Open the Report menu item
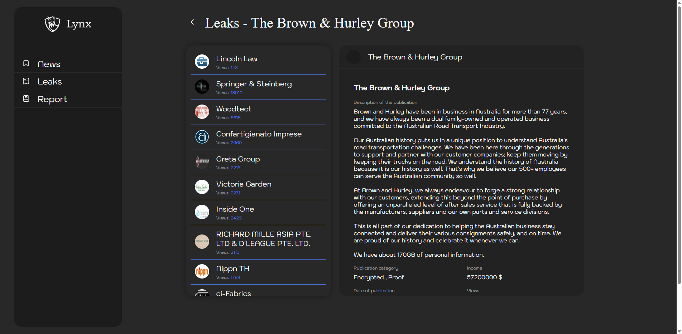Viewport: 682px width, 334px height. 52,99
